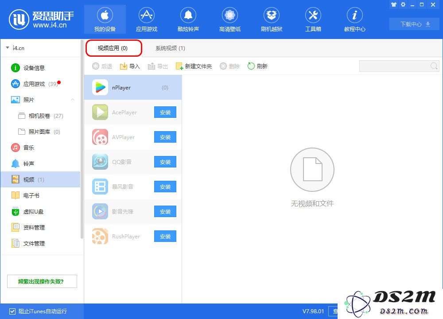443x319 pixels.
Task: Open 刷机越狱 flash and jailbreak section
Action: point(272,19)
